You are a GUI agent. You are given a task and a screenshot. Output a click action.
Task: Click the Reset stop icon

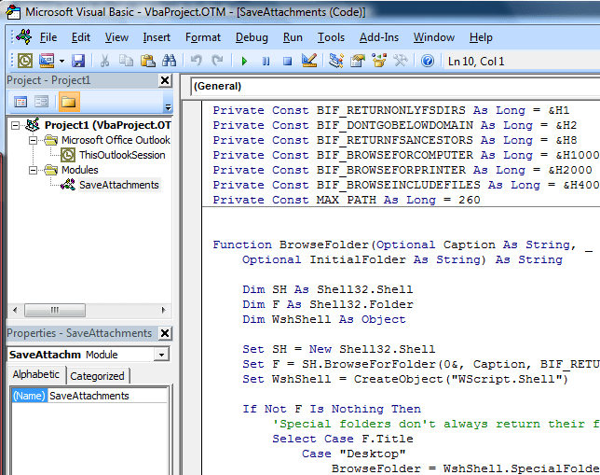point(287,61)
